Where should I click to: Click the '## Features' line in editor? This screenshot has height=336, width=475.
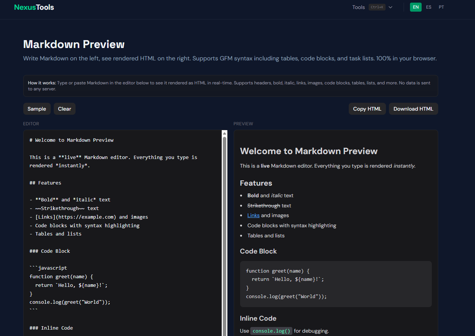click(x=45, y=183)
